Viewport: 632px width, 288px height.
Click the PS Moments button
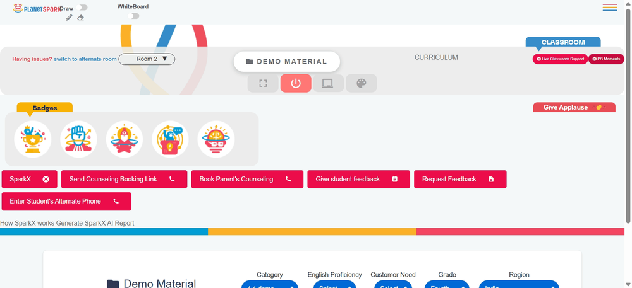(x=606, y=59)
